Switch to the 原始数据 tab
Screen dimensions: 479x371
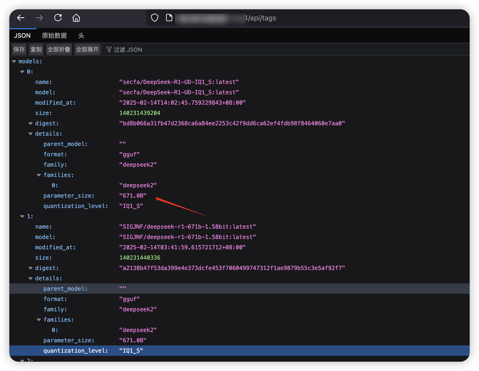tap(54, 36)
